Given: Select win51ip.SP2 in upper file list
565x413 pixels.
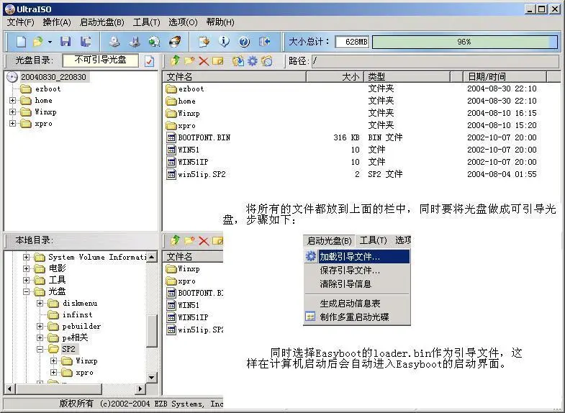Looking at the screenshot, I should pos(196,174).
